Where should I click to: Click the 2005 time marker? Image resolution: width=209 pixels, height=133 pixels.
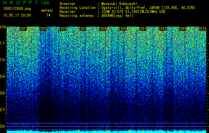pos(103,29)
